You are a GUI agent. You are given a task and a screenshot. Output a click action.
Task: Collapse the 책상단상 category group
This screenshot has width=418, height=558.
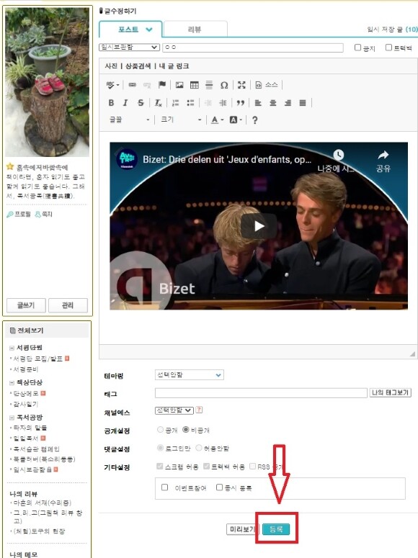tap(12, 382)
